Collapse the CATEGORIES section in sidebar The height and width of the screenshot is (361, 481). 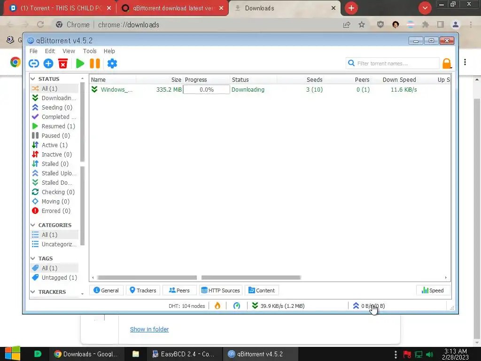[33, 225]
